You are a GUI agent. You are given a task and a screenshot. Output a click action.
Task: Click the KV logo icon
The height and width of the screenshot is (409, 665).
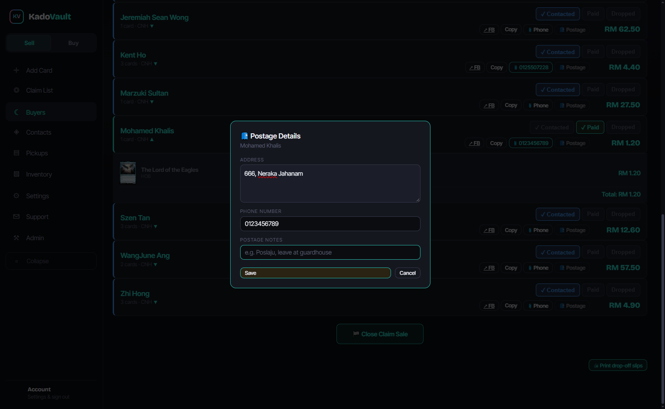pos(16,16)
